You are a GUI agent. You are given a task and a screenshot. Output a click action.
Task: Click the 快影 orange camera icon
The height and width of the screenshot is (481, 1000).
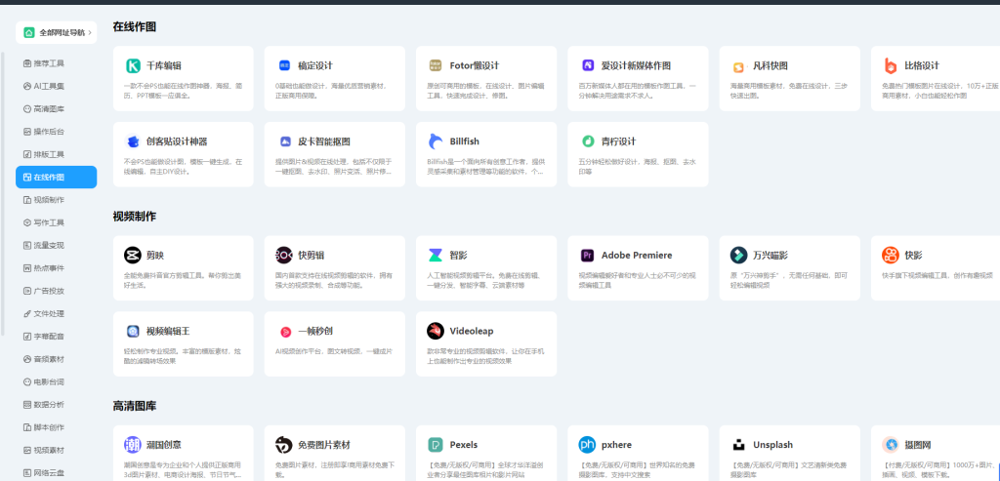[x=891, y=256]
